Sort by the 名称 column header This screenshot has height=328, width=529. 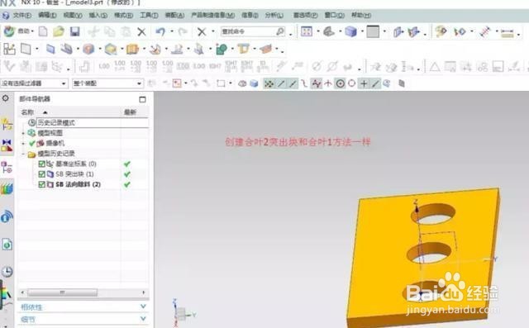coord(27,112)
